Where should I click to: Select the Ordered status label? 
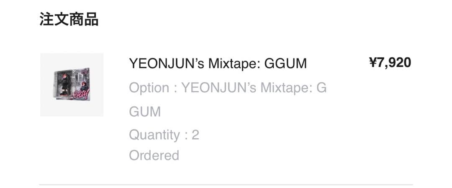(x=154, y=155)
